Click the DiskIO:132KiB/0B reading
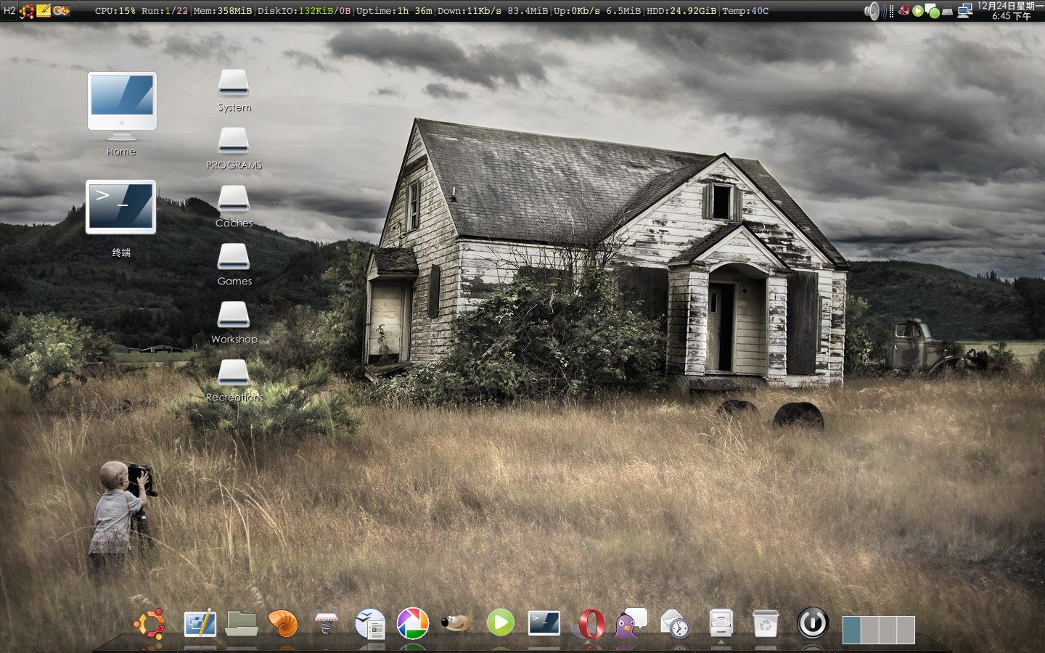The image size is (1045, 653). [304, 11]
